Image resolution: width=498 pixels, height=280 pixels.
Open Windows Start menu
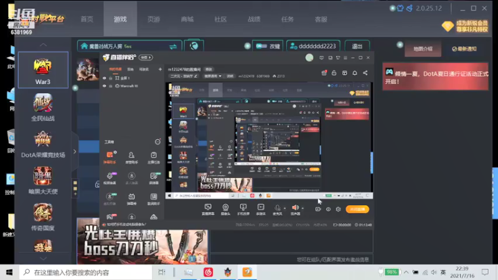pyautogui.click(x=9, y=273)
